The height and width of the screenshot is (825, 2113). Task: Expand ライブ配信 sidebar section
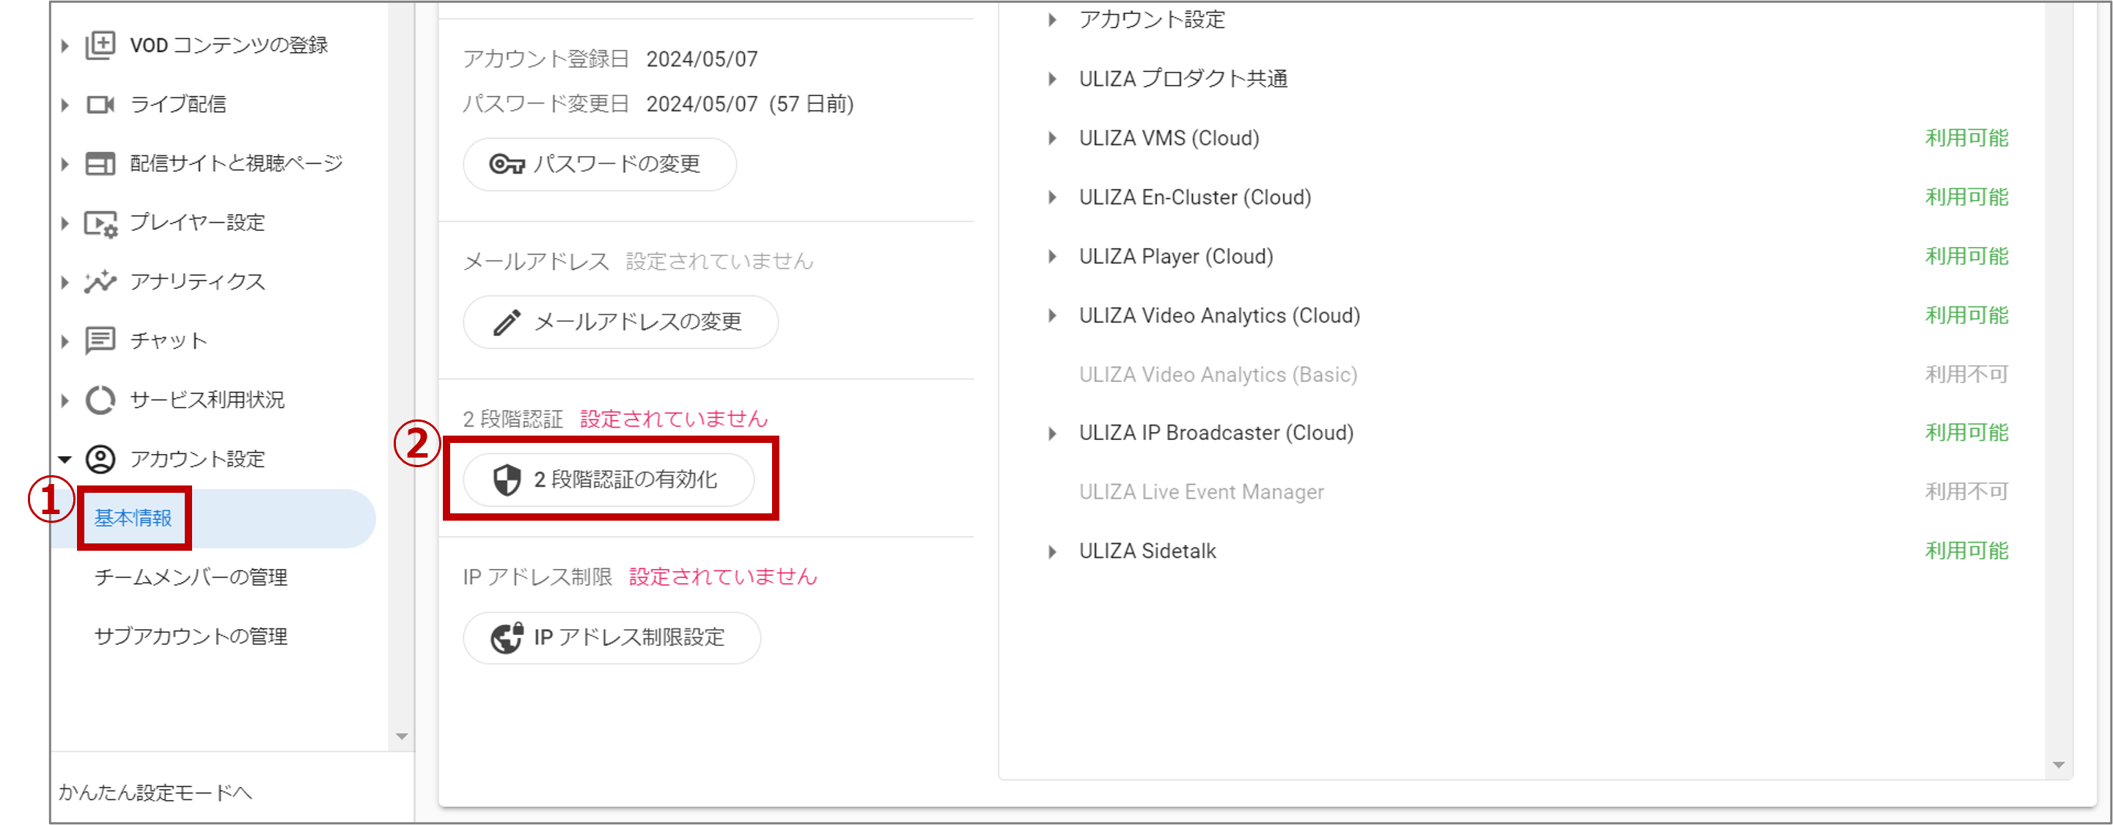click(x=65, y=105)
